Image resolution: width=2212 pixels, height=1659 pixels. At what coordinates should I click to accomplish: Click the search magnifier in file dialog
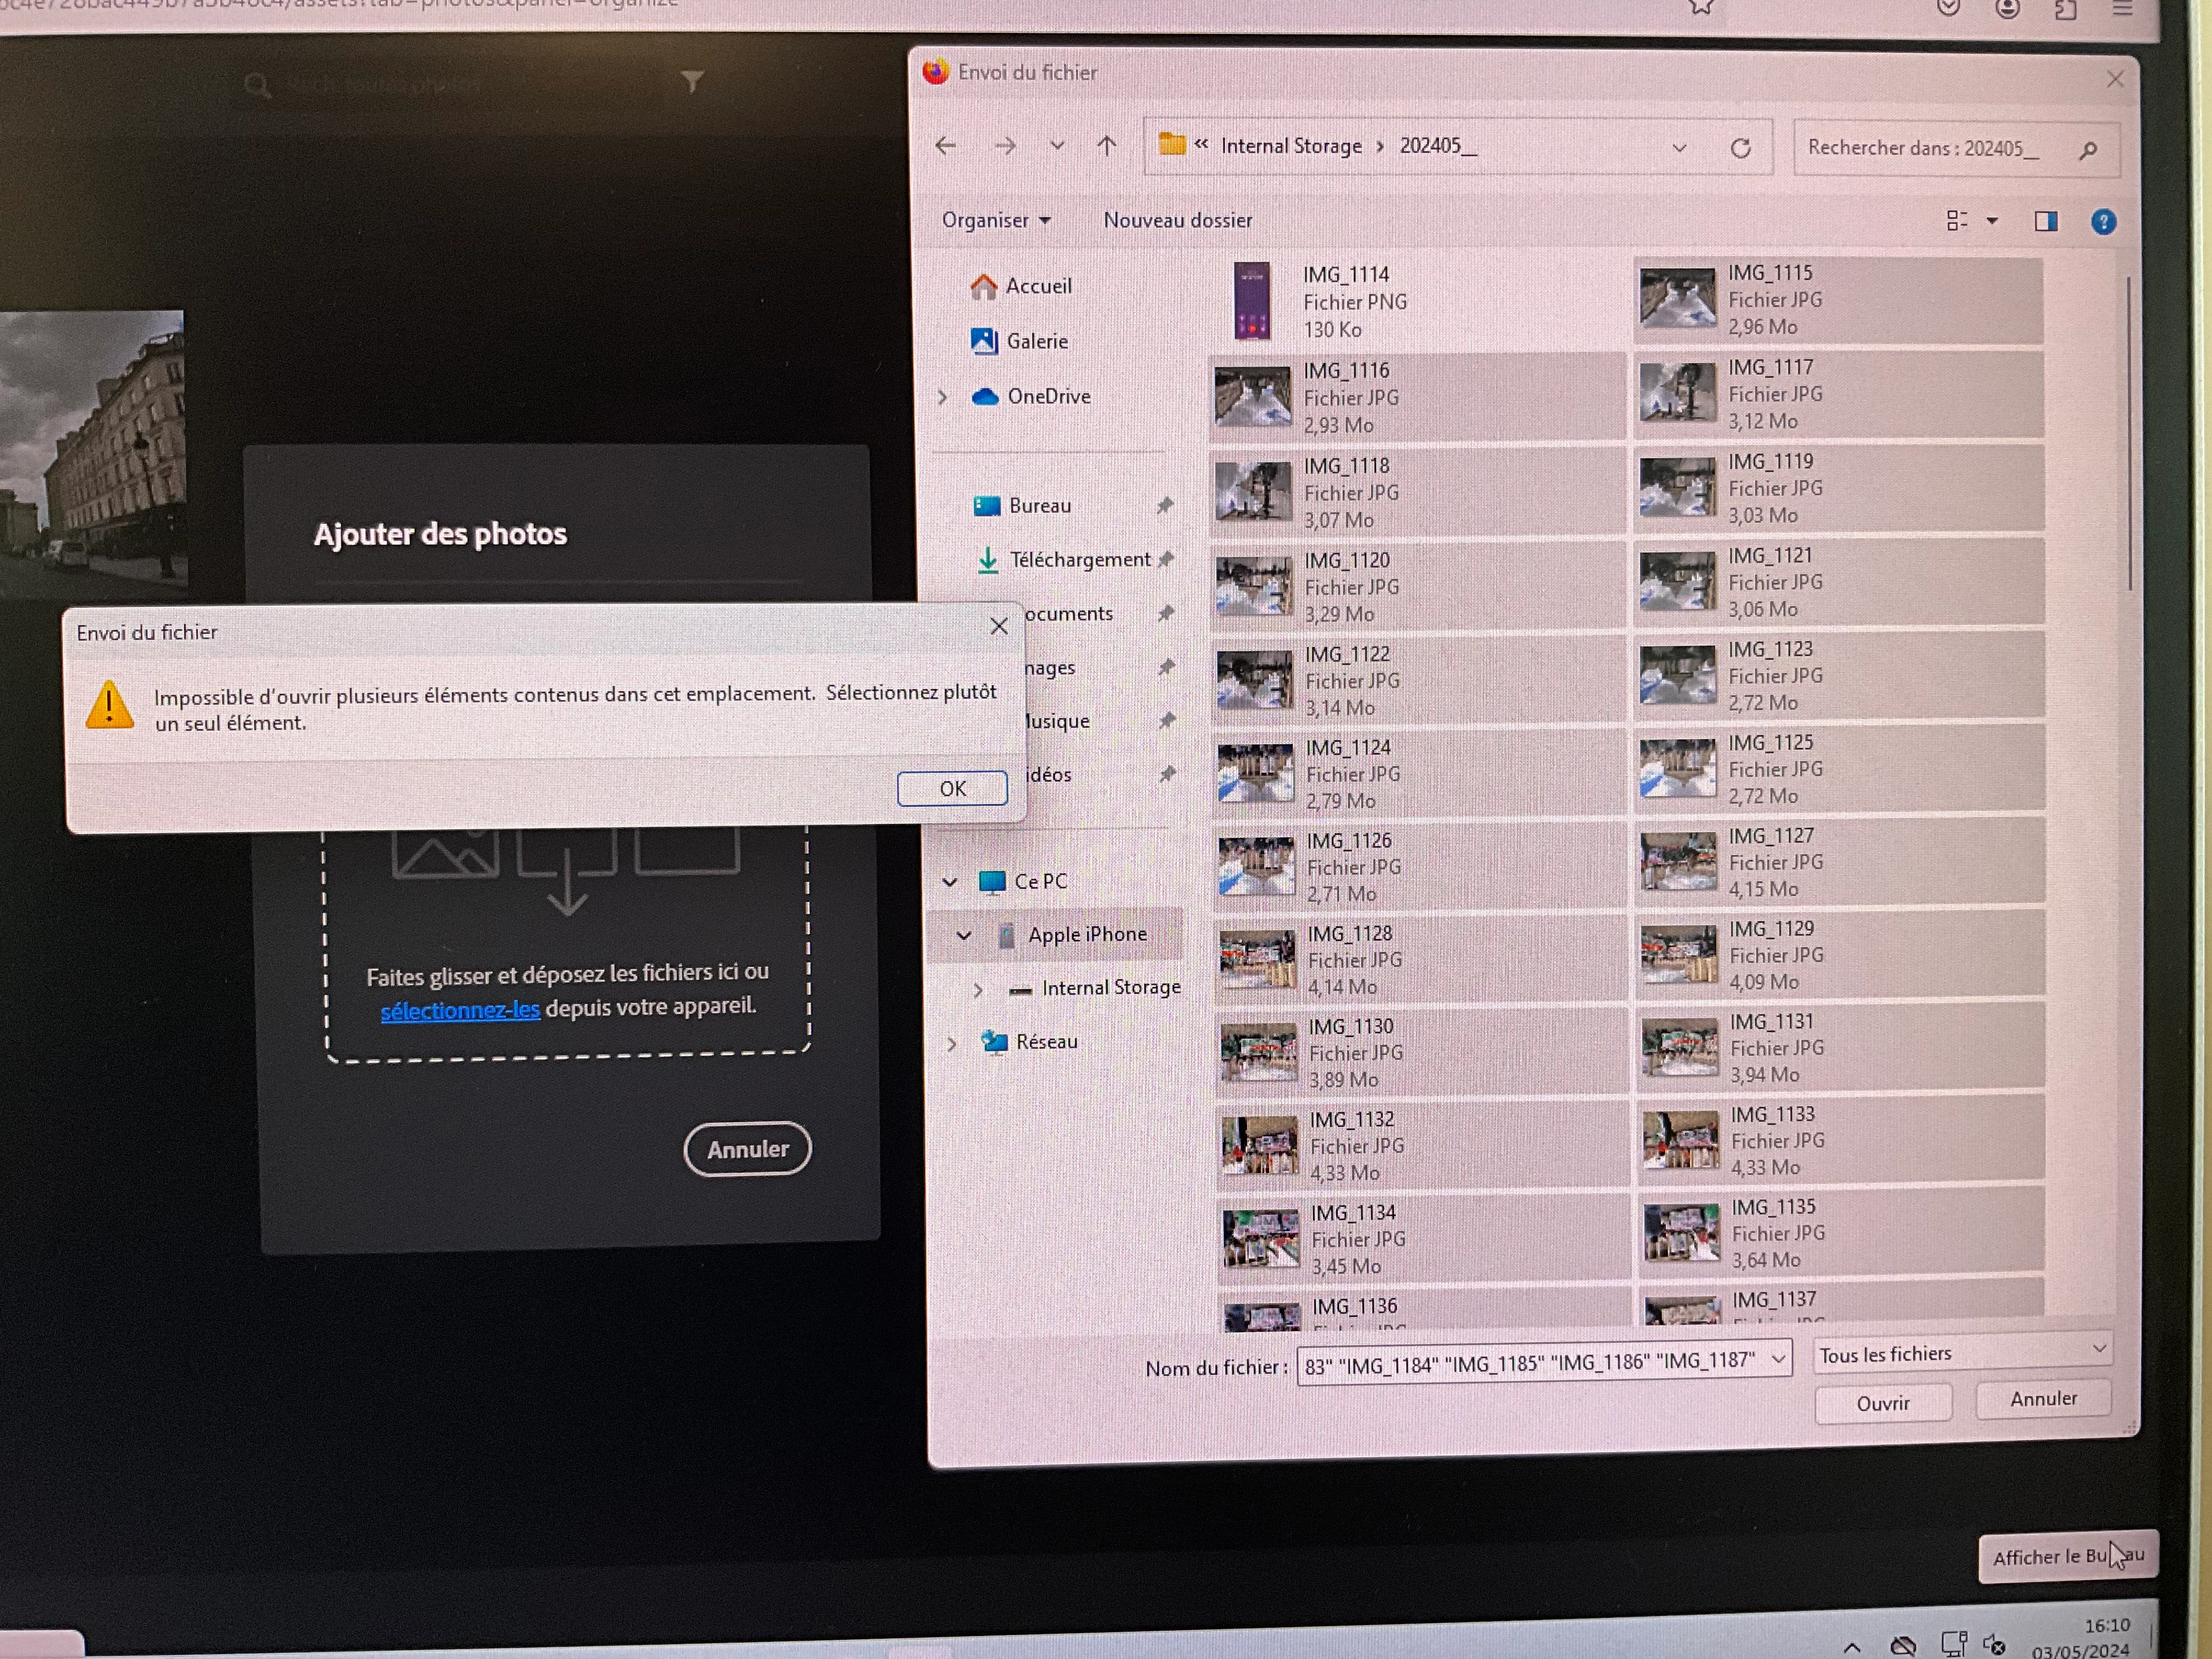click(2087, 150)
